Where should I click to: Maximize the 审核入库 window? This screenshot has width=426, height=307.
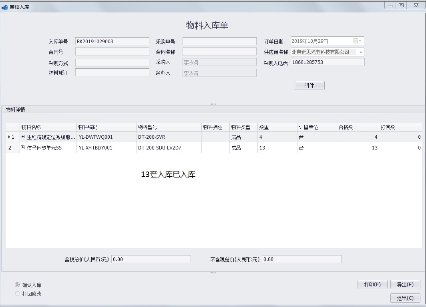(x=401, y=5)
